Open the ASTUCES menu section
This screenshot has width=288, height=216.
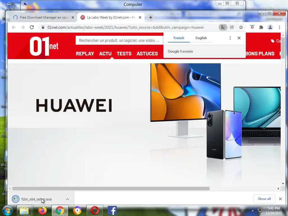point(147,54)
